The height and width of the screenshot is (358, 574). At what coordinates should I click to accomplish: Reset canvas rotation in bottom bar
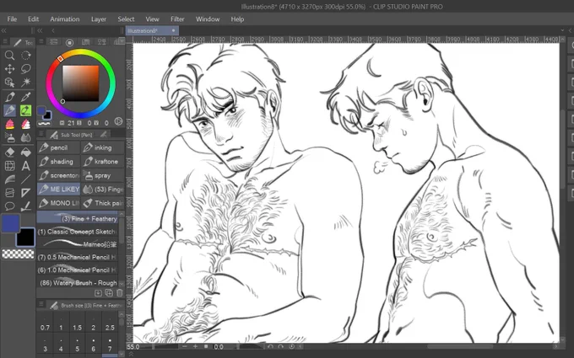[291, 346]
